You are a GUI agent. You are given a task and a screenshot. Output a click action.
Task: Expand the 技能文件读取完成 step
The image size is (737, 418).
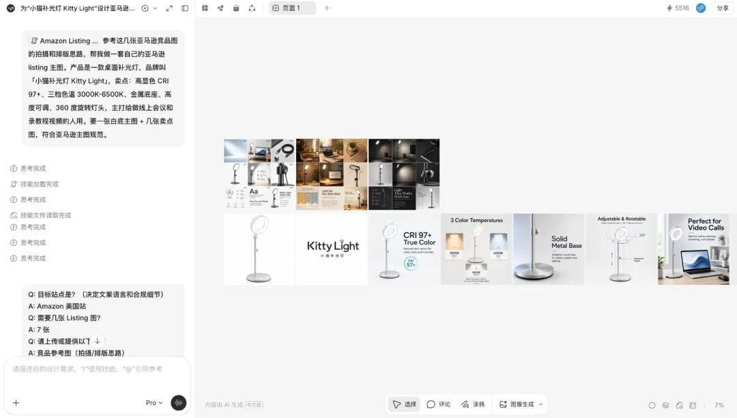click(41, 215)
